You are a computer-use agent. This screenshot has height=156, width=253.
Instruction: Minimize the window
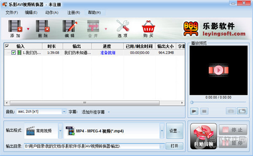pos(233,3)
